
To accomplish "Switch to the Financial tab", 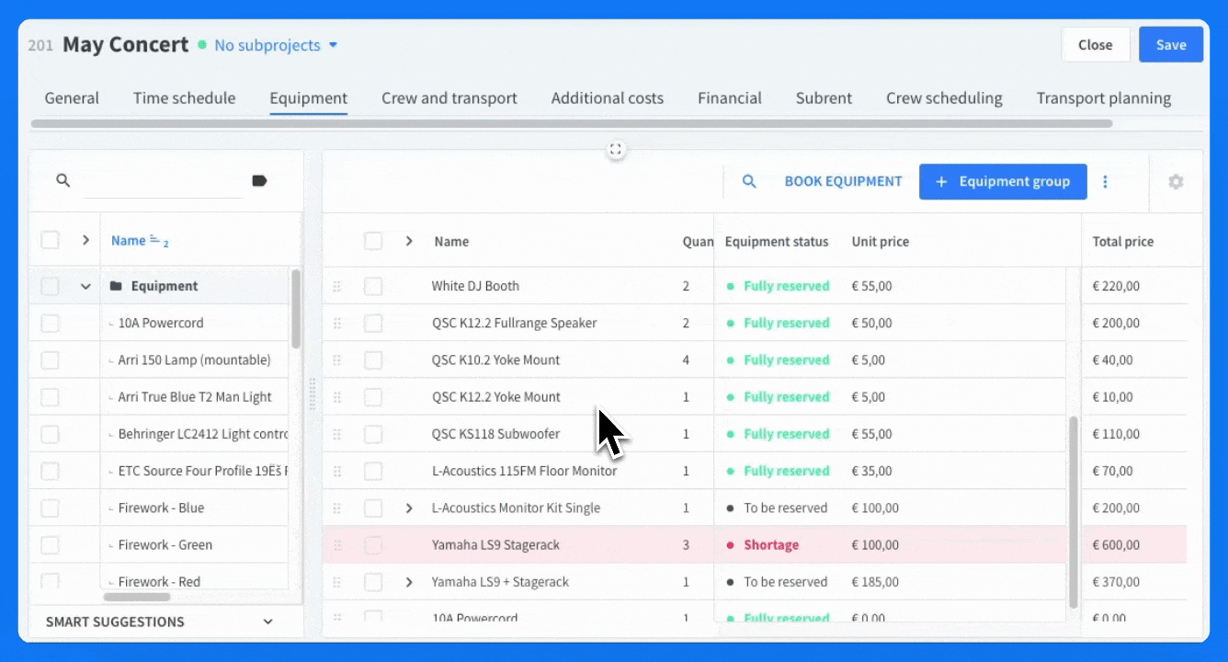I will pyautogui.click(x=729, y=97).
